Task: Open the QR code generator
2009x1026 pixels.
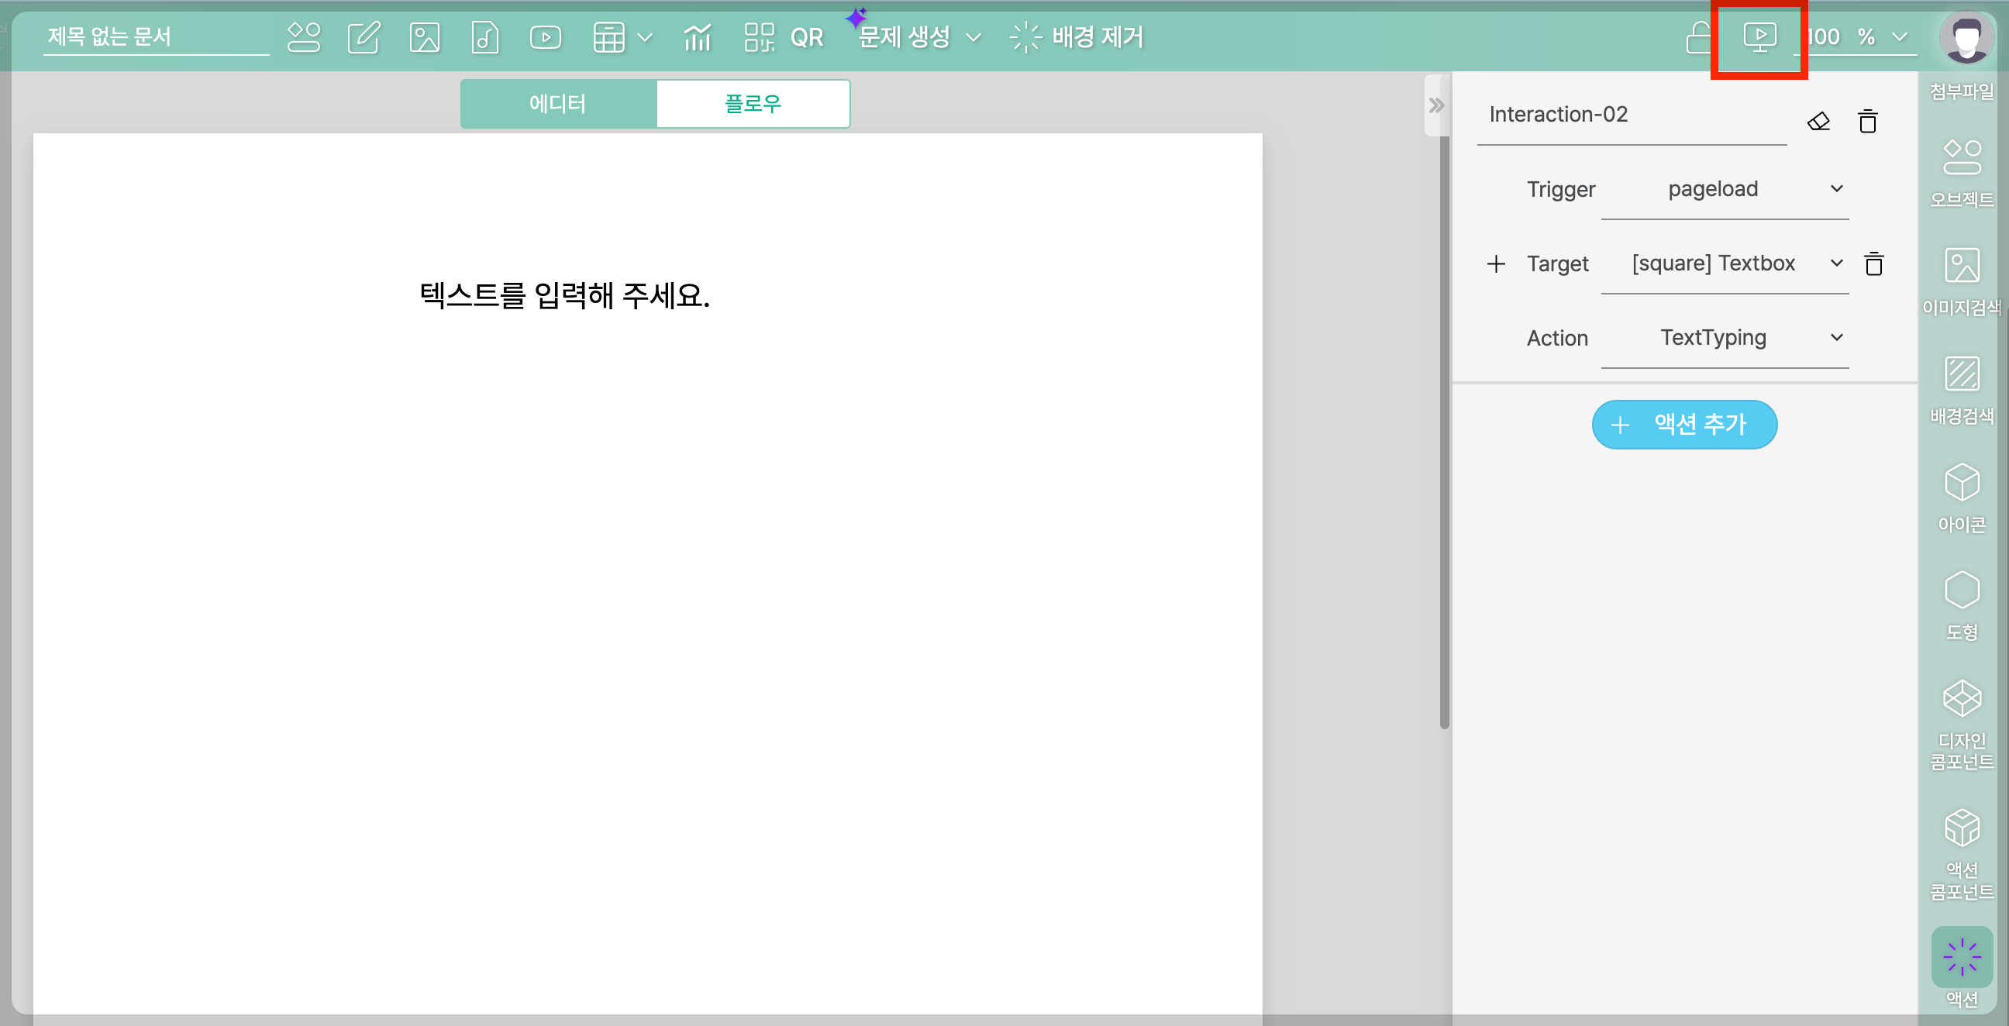Action: (x=784, y=36)
